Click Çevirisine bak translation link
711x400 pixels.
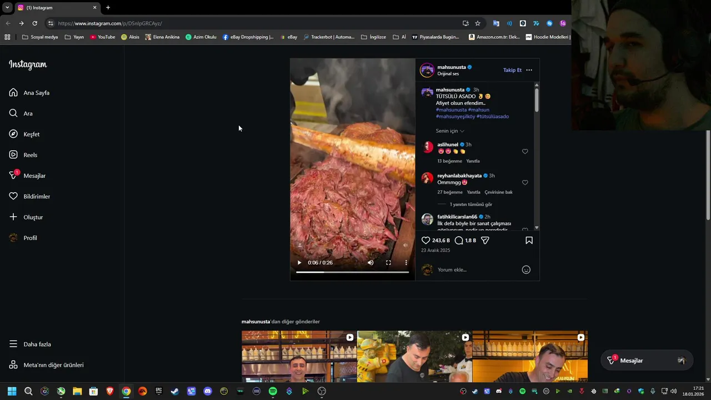[x=498, y=192]
